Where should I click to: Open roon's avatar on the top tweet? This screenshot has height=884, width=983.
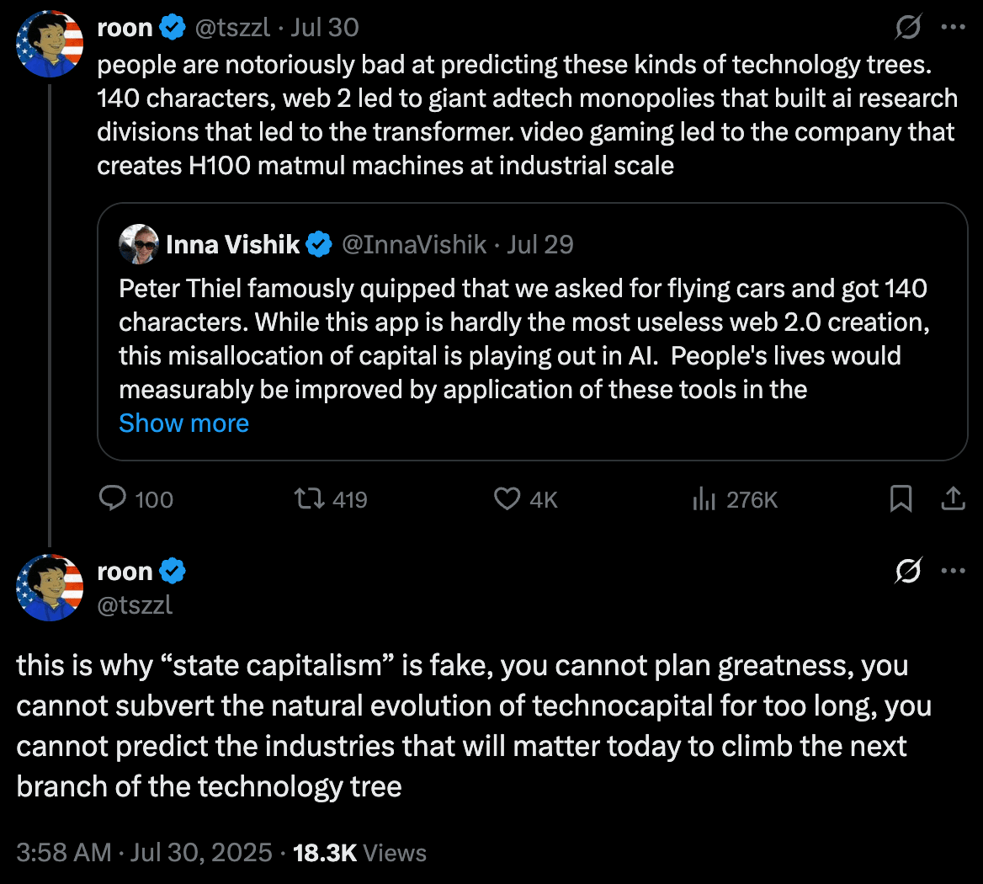pyautogui.click(x=50, y=44)
